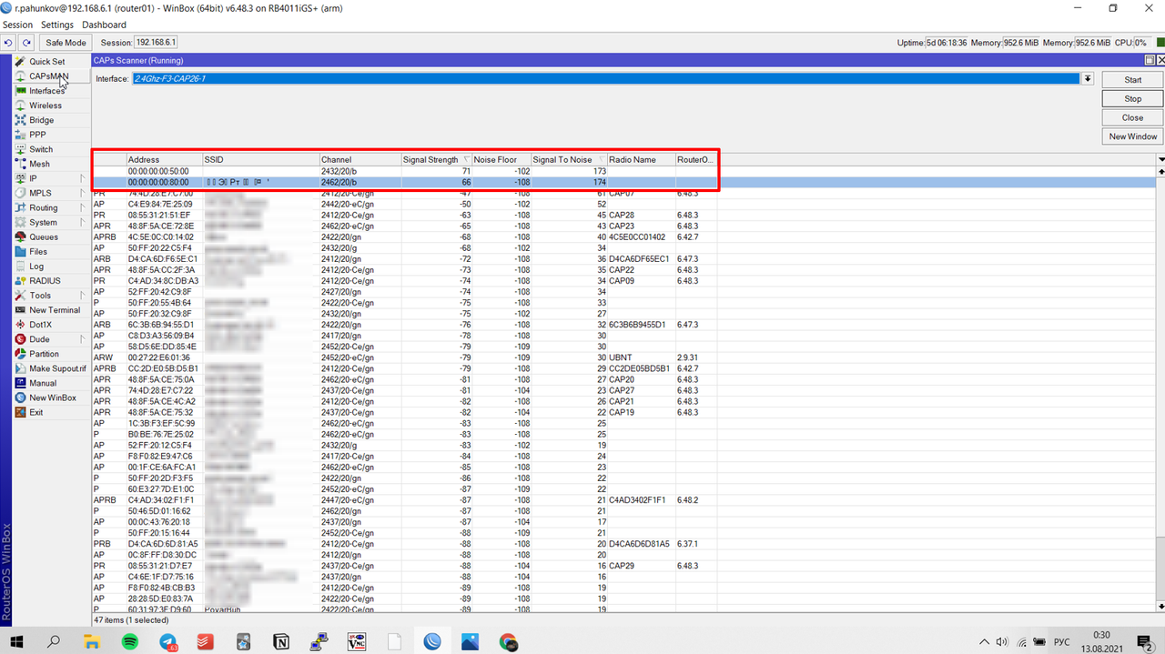Click the Redo toolbar arrow

26,43
